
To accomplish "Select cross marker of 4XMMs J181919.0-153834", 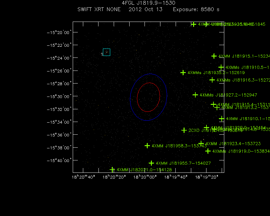I will (208, 151).
